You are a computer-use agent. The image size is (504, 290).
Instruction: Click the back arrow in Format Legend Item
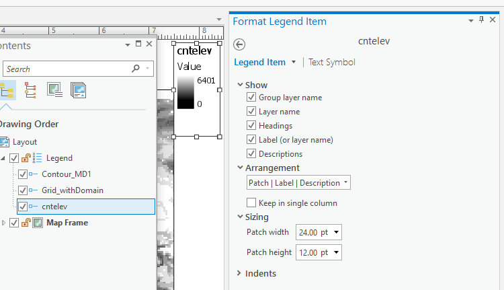(x=239, y=44)
